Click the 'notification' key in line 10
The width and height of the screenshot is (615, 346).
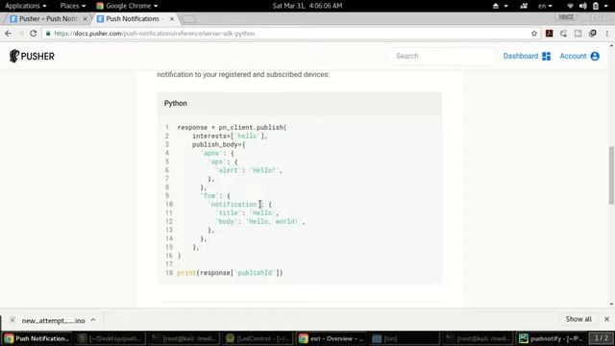[x=234, y=205]
